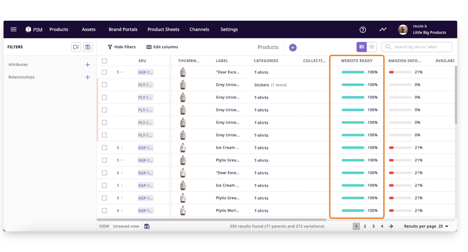
Task: Check the box for the first product row
Action: (x=104, y=72)
